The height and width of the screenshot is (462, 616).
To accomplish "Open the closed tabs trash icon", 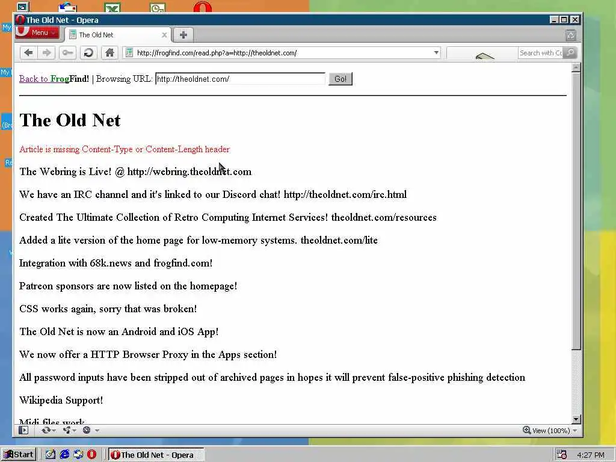I will [571, 35].
